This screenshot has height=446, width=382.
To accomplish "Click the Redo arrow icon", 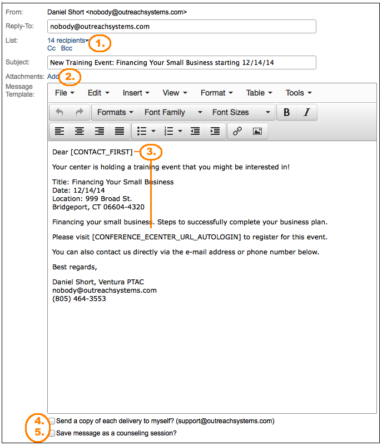I will pyautogui.click(x=80, y=112).
